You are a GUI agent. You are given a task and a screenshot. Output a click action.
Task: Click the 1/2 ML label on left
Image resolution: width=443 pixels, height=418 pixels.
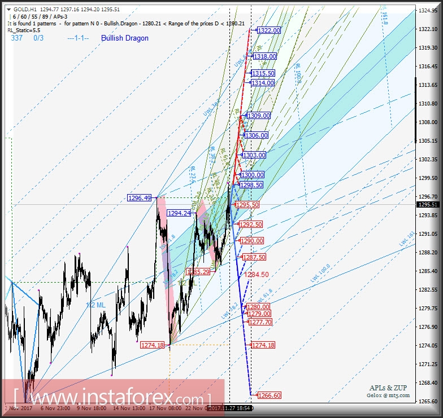coord(96,305)
